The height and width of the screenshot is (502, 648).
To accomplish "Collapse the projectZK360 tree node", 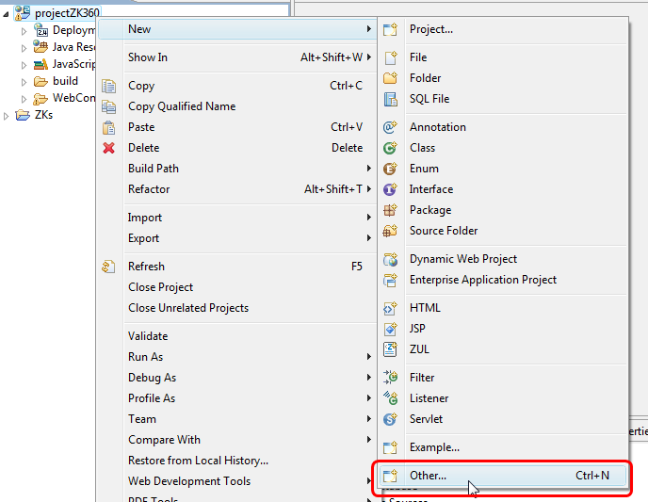I will tap(8, 13).
